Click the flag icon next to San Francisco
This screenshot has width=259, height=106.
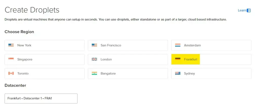point(94,45)
